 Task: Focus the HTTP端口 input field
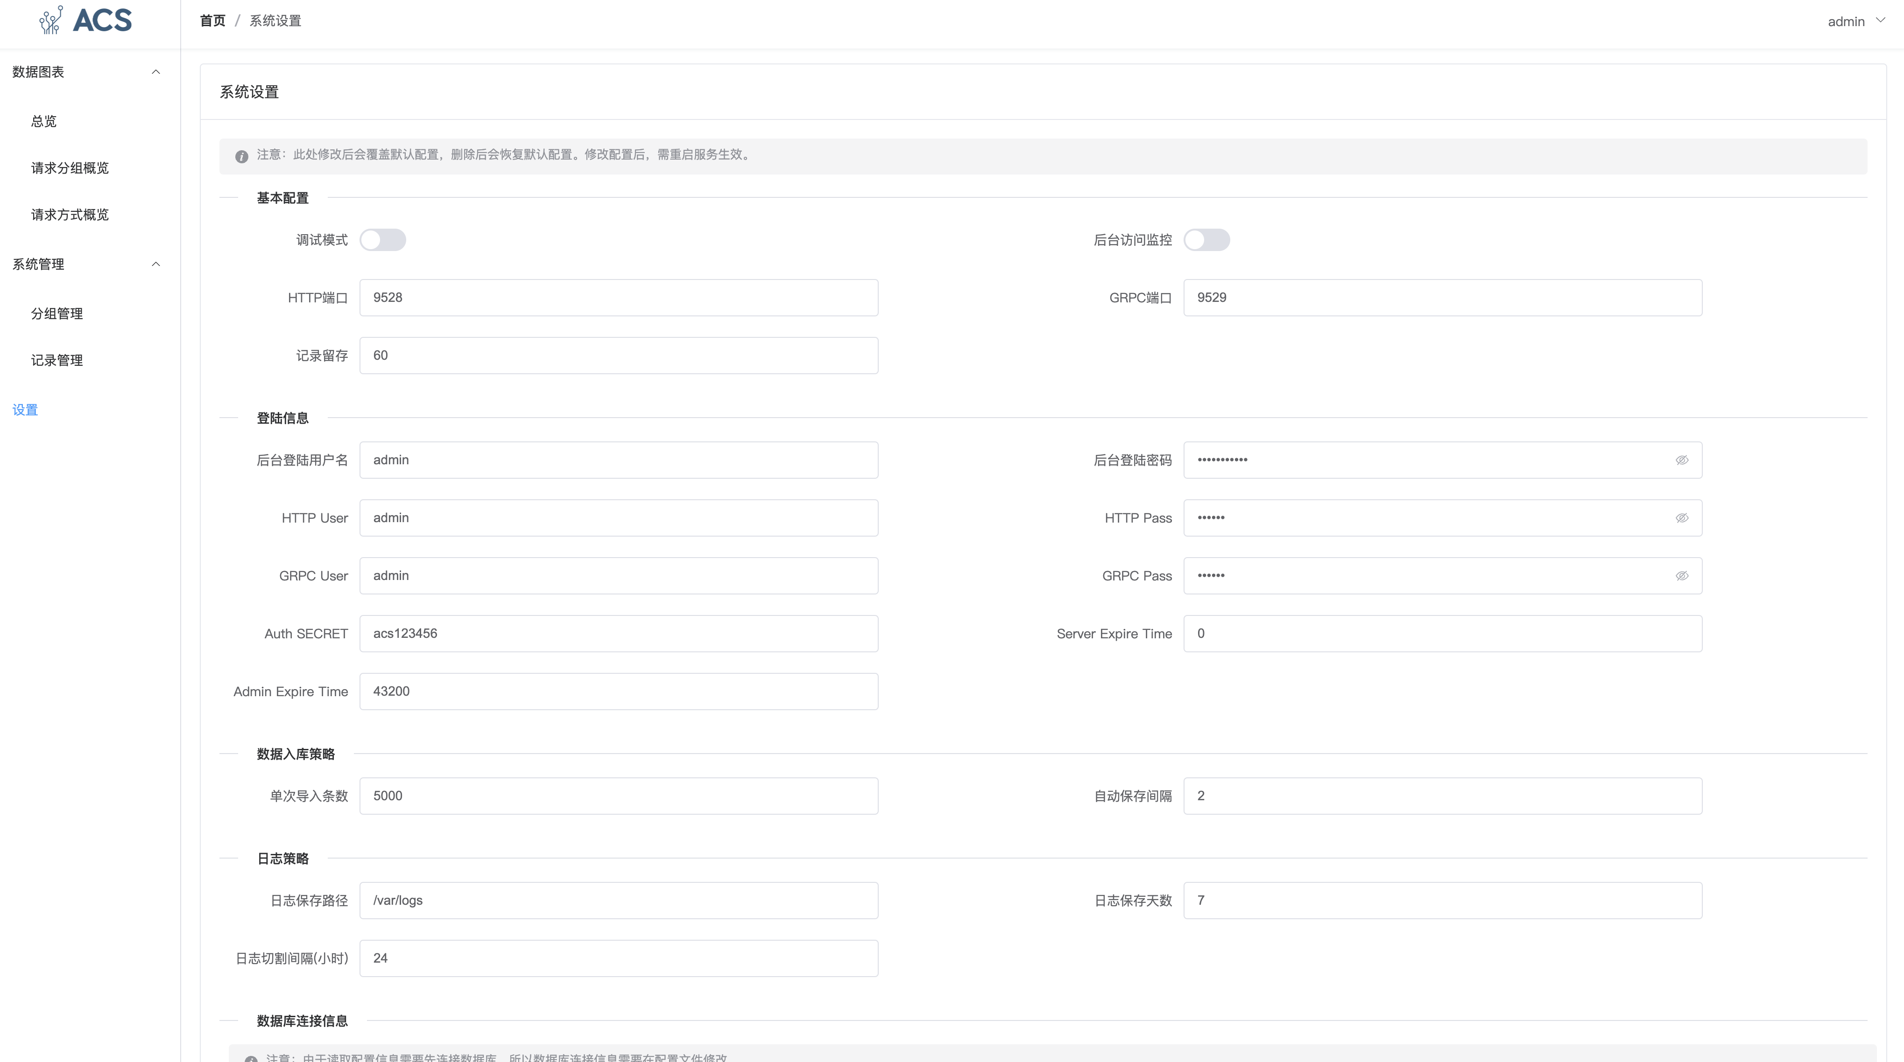pyautogui.click(x=618, y=298)
